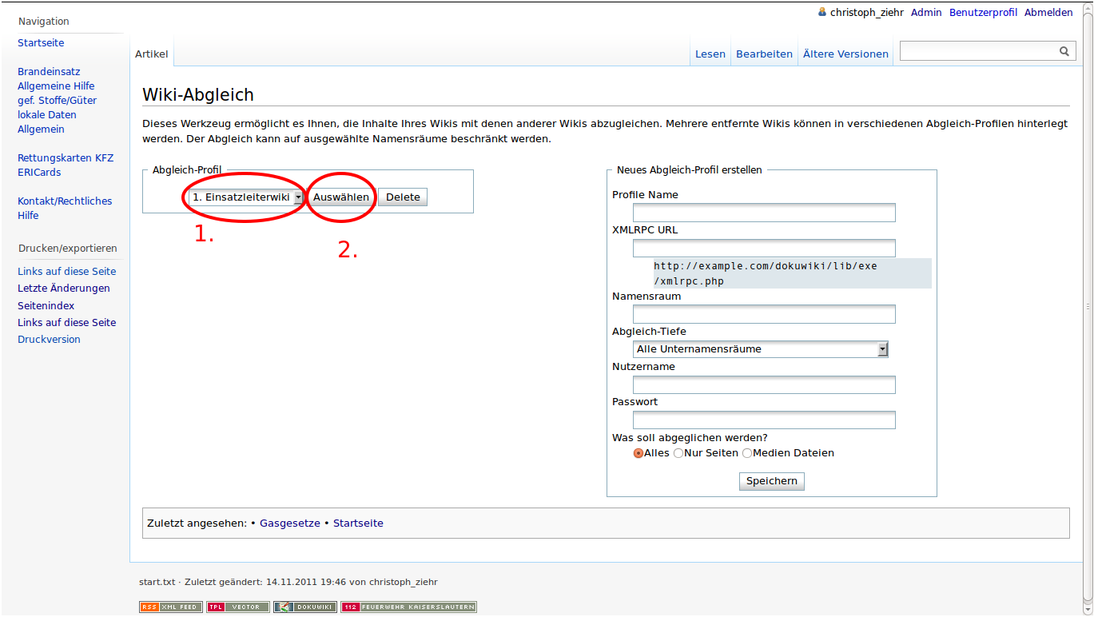
Task: Click the RSS XML Feed badge
Action: [x=171, y=607]
